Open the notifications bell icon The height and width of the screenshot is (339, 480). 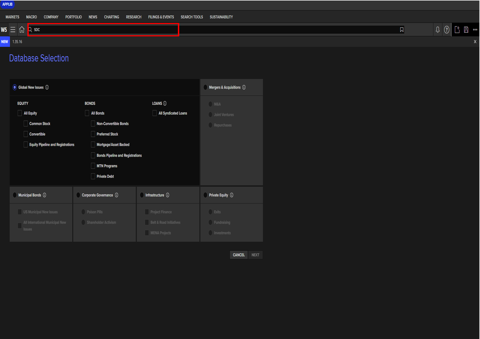click(x=438, y=30)
